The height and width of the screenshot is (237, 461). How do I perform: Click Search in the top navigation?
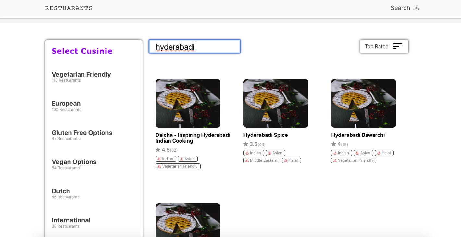point(400,8)
